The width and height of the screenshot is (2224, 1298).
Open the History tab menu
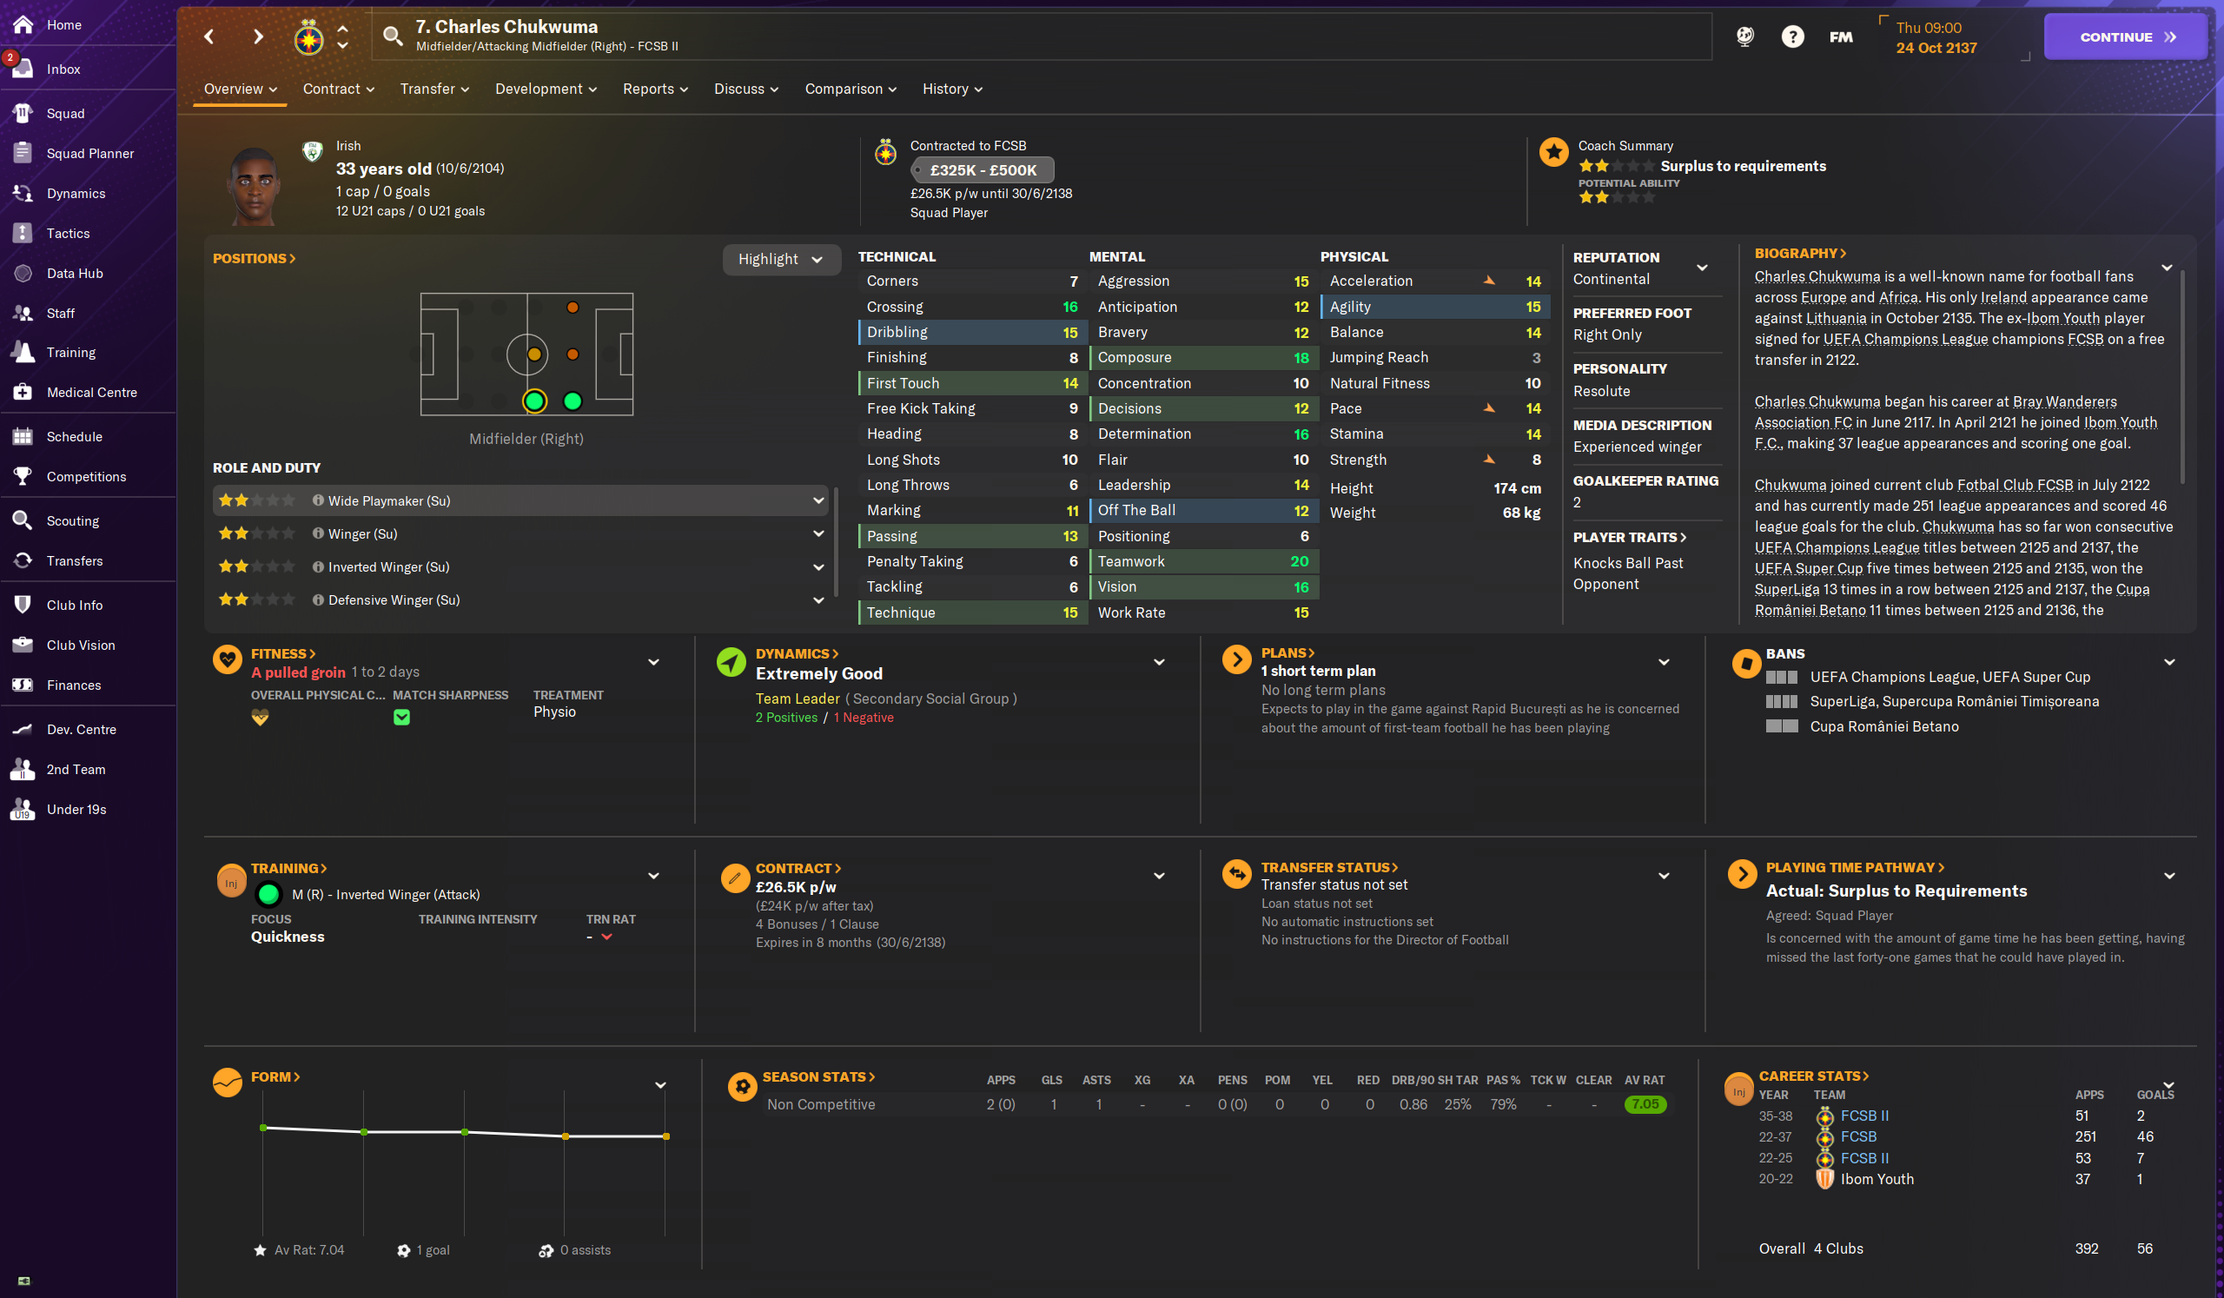[x=951, y=89]
